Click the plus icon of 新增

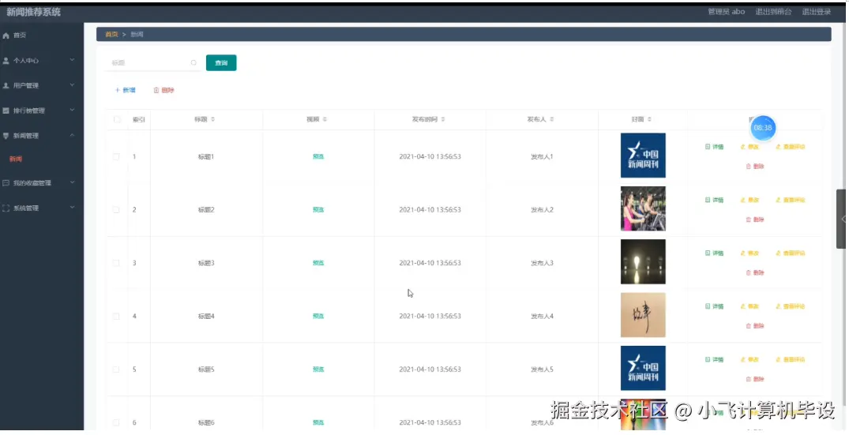[117, 90]
